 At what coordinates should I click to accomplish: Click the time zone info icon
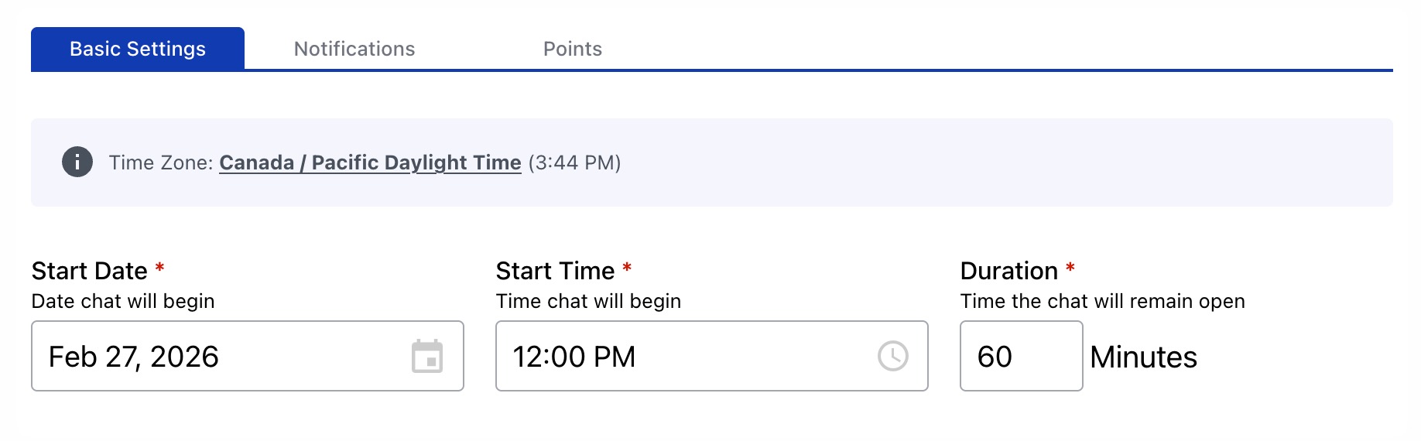pyautogui.click(x=77, y=162)
